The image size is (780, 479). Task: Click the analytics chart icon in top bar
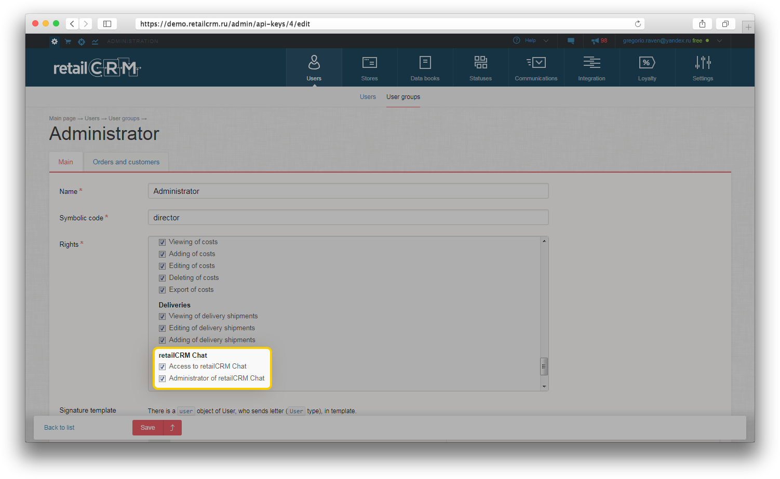pyautogui.click(x=95, y=41)
